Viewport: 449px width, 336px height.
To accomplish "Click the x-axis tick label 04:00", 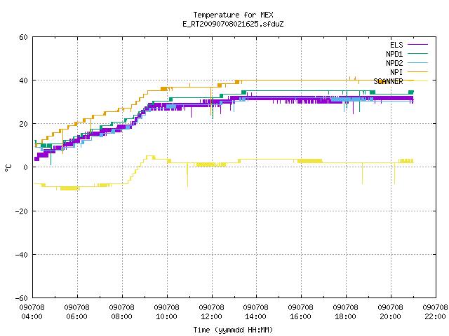I will pyautogui.click(x=32, y=316).
